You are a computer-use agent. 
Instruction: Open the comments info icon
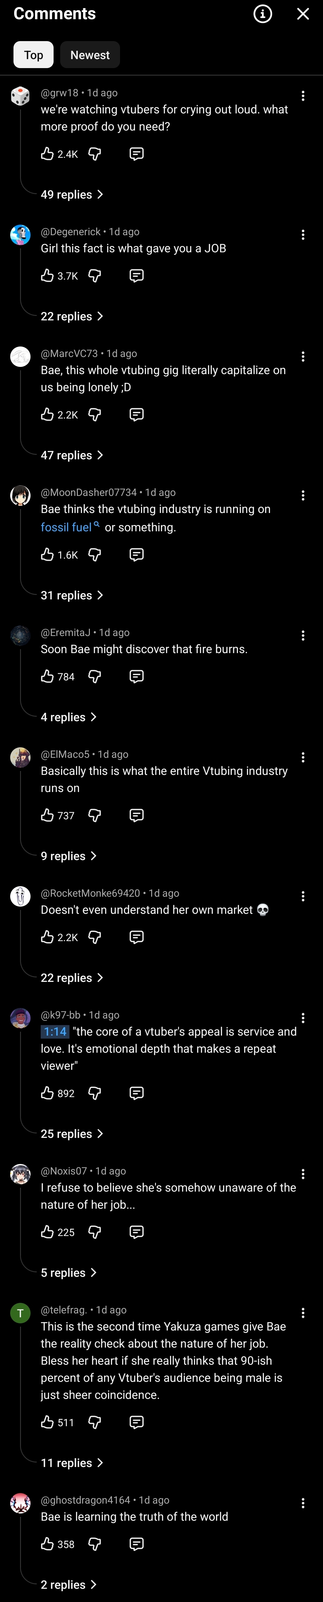pyautogui.click(x=263, y=14)
